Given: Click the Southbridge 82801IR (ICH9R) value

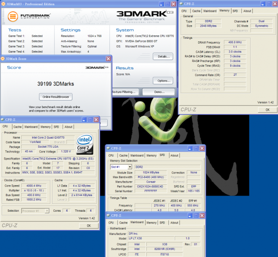Looking at the screenshot, I should (165, 249).
